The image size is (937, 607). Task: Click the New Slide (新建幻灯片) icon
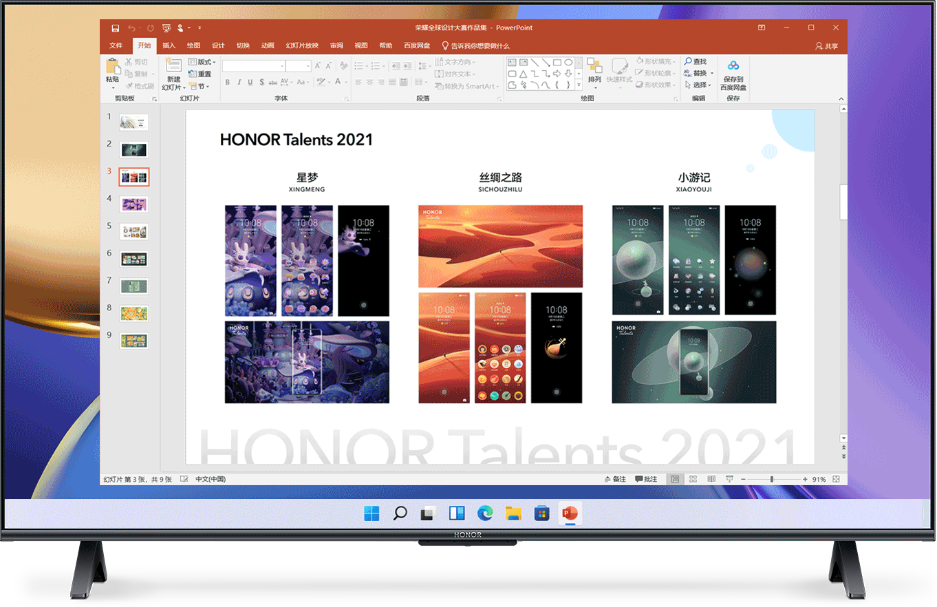(174, 66)
